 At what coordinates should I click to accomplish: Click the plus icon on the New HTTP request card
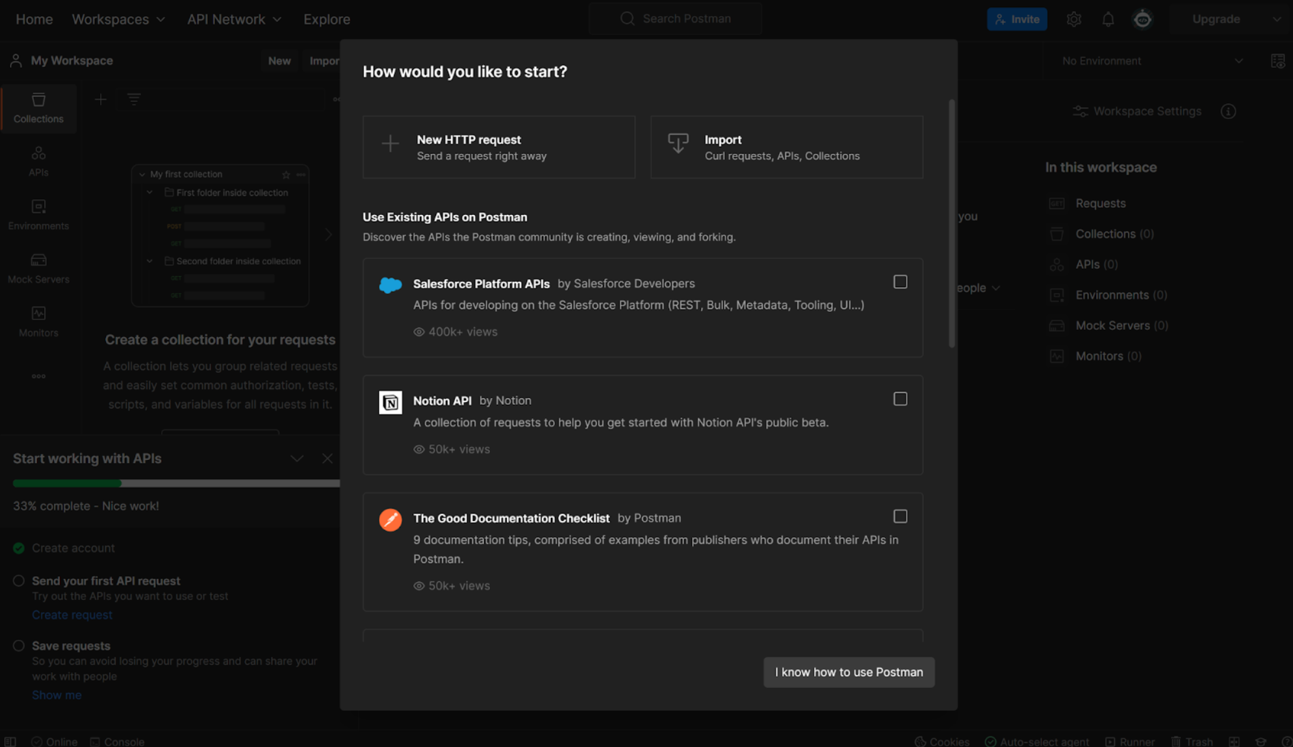click(390, 144)
